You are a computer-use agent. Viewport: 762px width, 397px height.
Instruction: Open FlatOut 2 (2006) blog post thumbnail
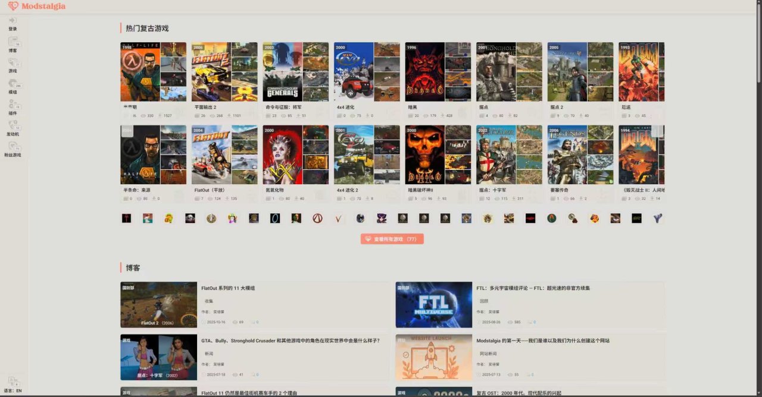coord(158,305)
